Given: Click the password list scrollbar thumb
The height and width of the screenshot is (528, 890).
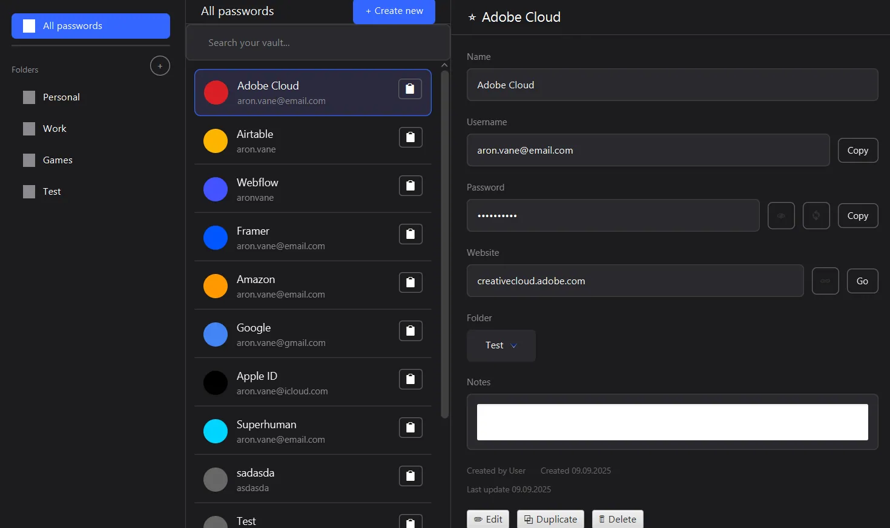Looking at the screenshot, I should 445,245.
